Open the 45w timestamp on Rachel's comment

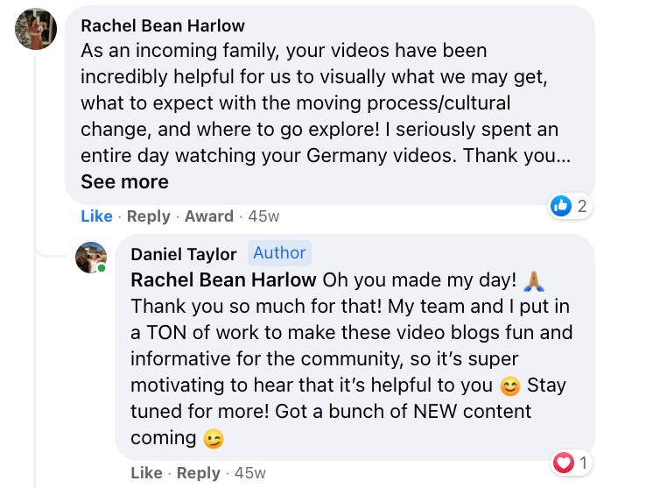point(263,216)
